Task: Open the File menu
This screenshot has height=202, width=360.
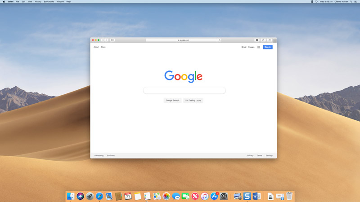Action: pos(18,2)
